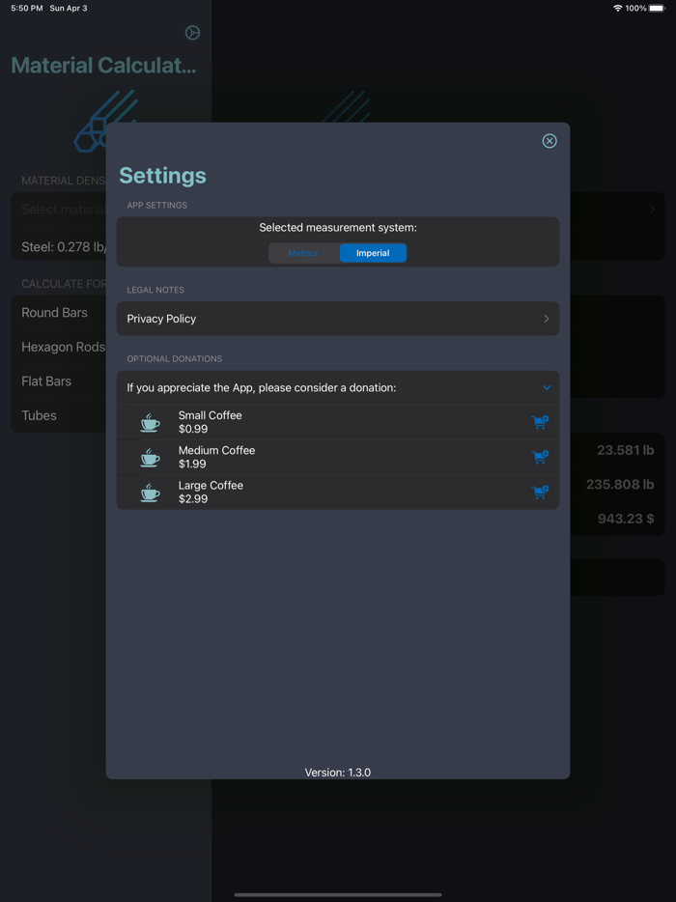
Task: Click the background detail pane chevron
Action: click(652, 210)
